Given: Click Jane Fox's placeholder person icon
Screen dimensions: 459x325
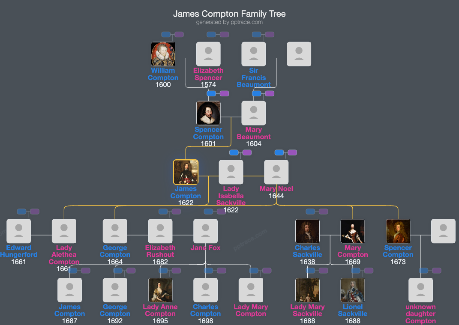Looking at the screenshot, I should [x=205, y=230].
